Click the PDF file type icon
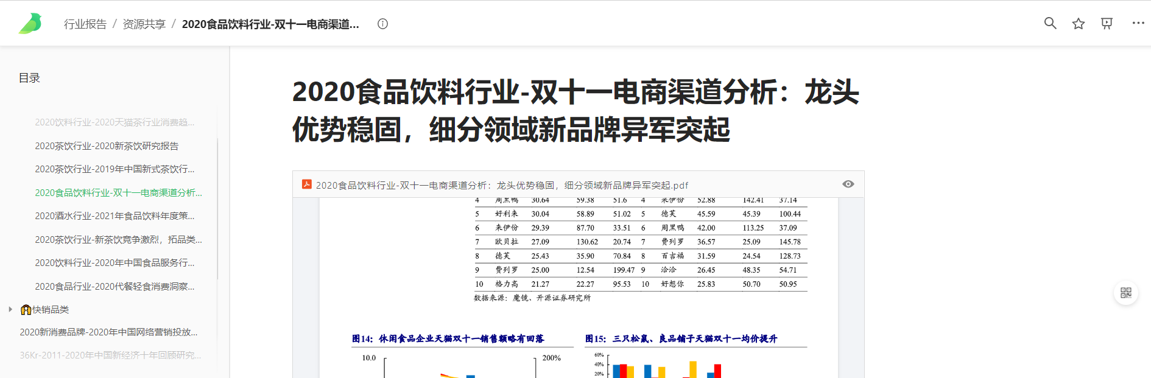 tap(307, 184)
